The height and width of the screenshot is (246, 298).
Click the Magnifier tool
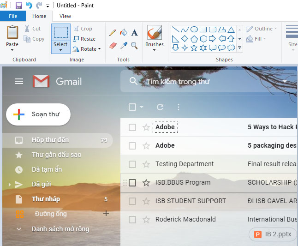point(134,45)
